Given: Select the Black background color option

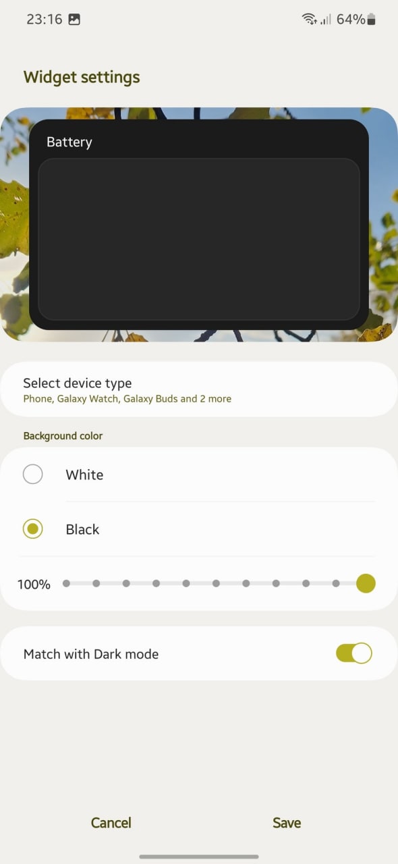Looking at the screenshot, I should (x=33, y=529).
